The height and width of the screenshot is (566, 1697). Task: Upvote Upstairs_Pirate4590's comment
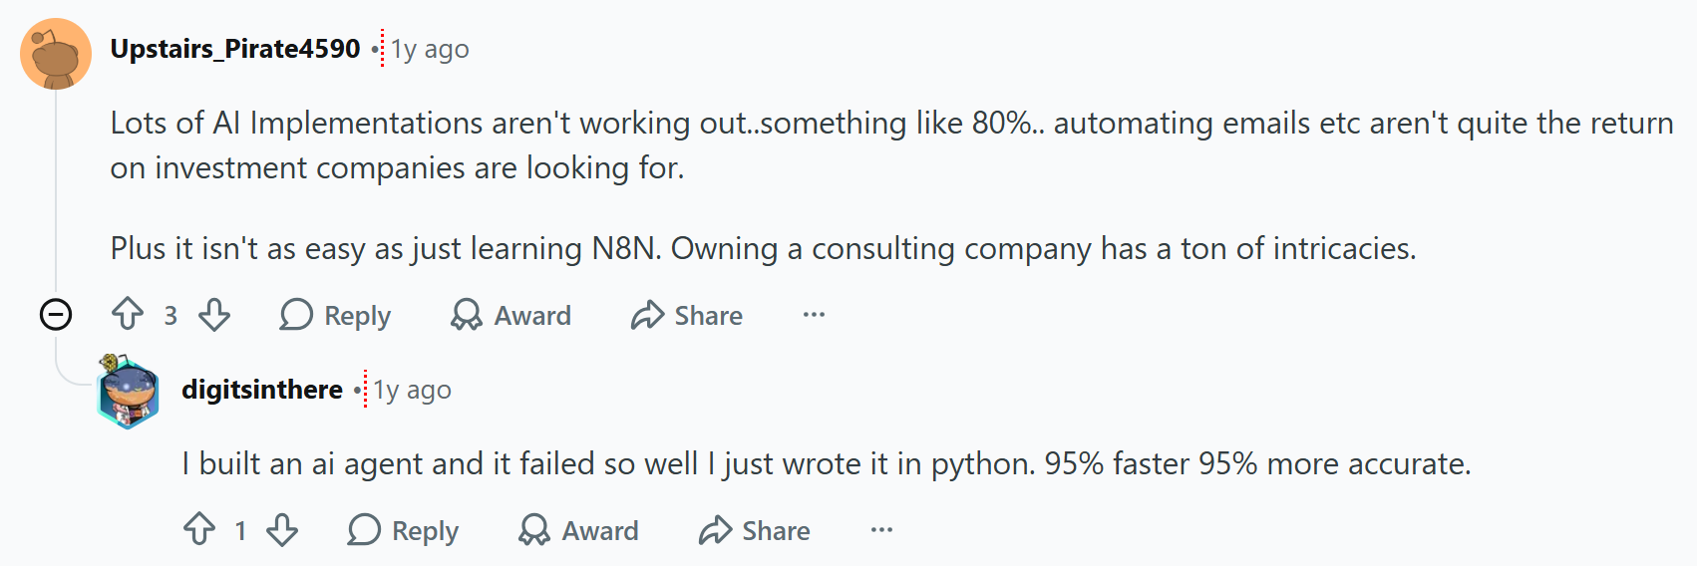pos(128,315)
